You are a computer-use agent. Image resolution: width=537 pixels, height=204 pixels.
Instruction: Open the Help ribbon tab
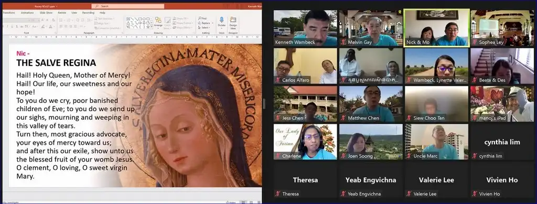[x=102, y=13]
